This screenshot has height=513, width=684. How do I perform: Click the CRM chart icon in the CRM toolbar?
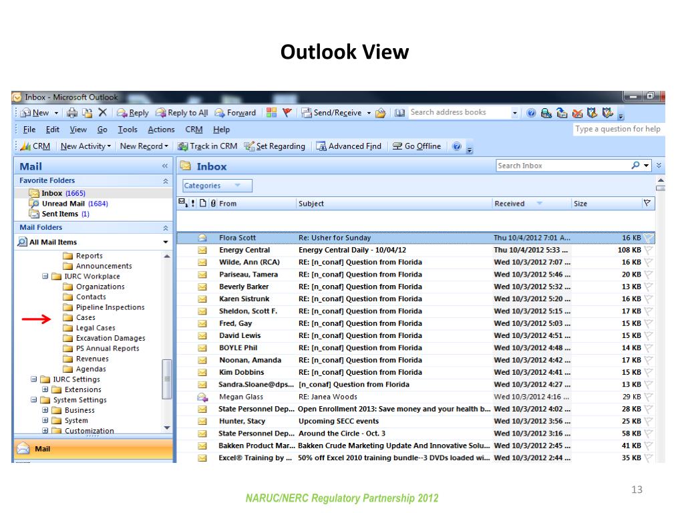point(25,146)
